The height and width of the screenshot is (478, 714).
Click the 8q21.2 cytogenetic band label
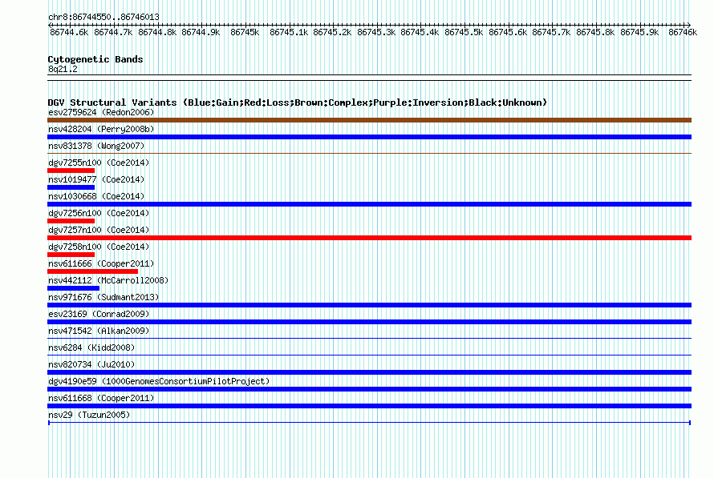(63, 69)
